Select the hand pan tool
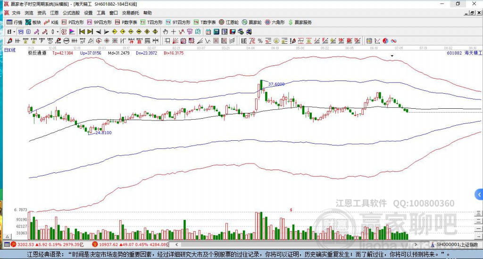The width and height of the screenshot is (483, 259). (166, 32)
